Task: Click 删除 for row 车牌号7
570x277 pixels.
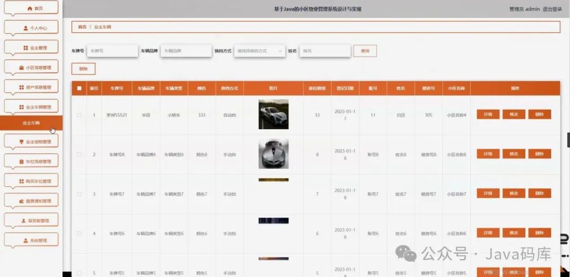Action: [539, 194]
